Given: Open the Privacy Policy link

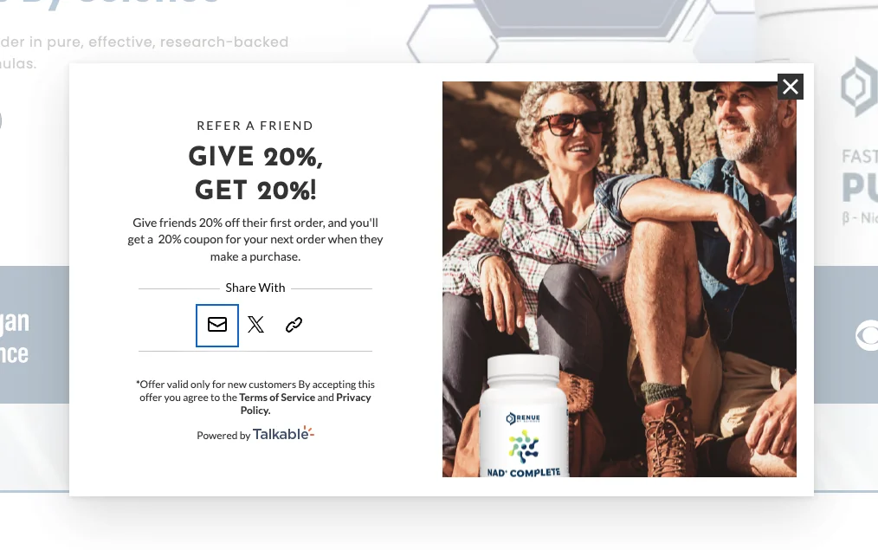Looking at the screenshot, I should tap(306, 404).
